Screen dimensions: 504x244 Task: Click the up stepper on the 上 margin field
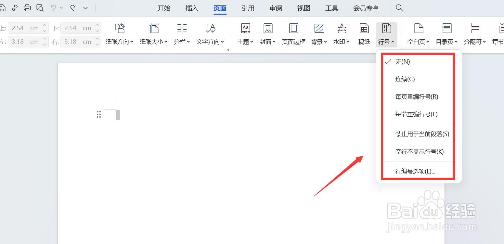coord(44,26)
